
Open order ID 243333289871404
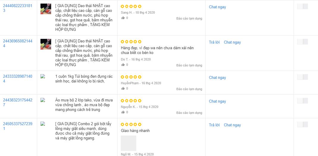tap(17, 79)
